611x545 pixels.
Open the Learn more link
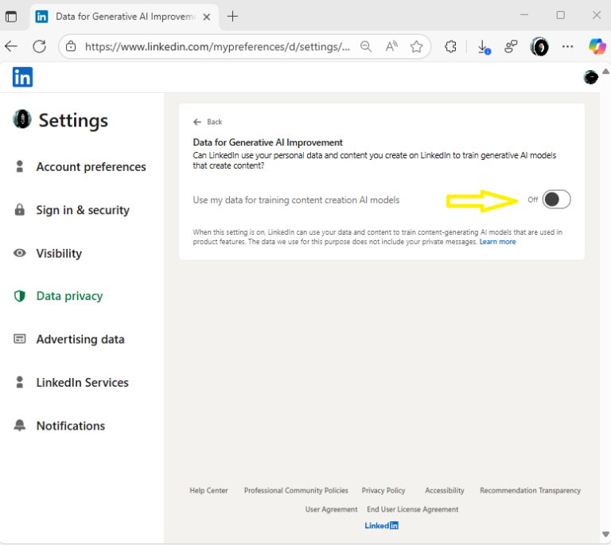tap(497, 242)
